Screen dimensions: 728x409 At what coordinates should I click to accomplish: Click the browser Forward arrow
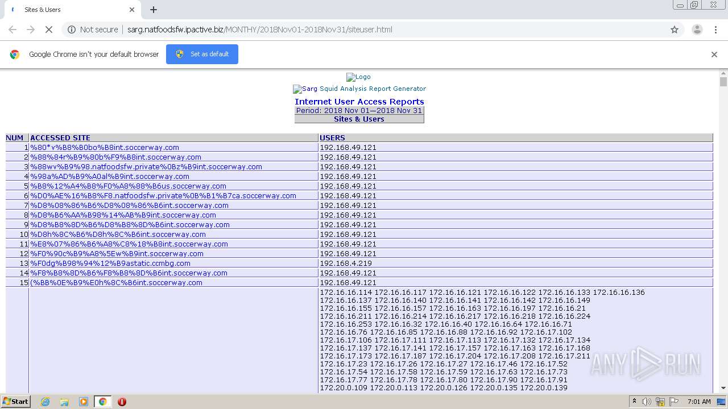(31, 30)
